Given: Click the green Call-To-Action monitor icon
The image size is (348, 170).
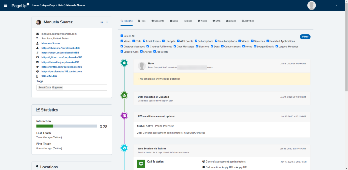Looking at the screenshot, I should point(141,164).
